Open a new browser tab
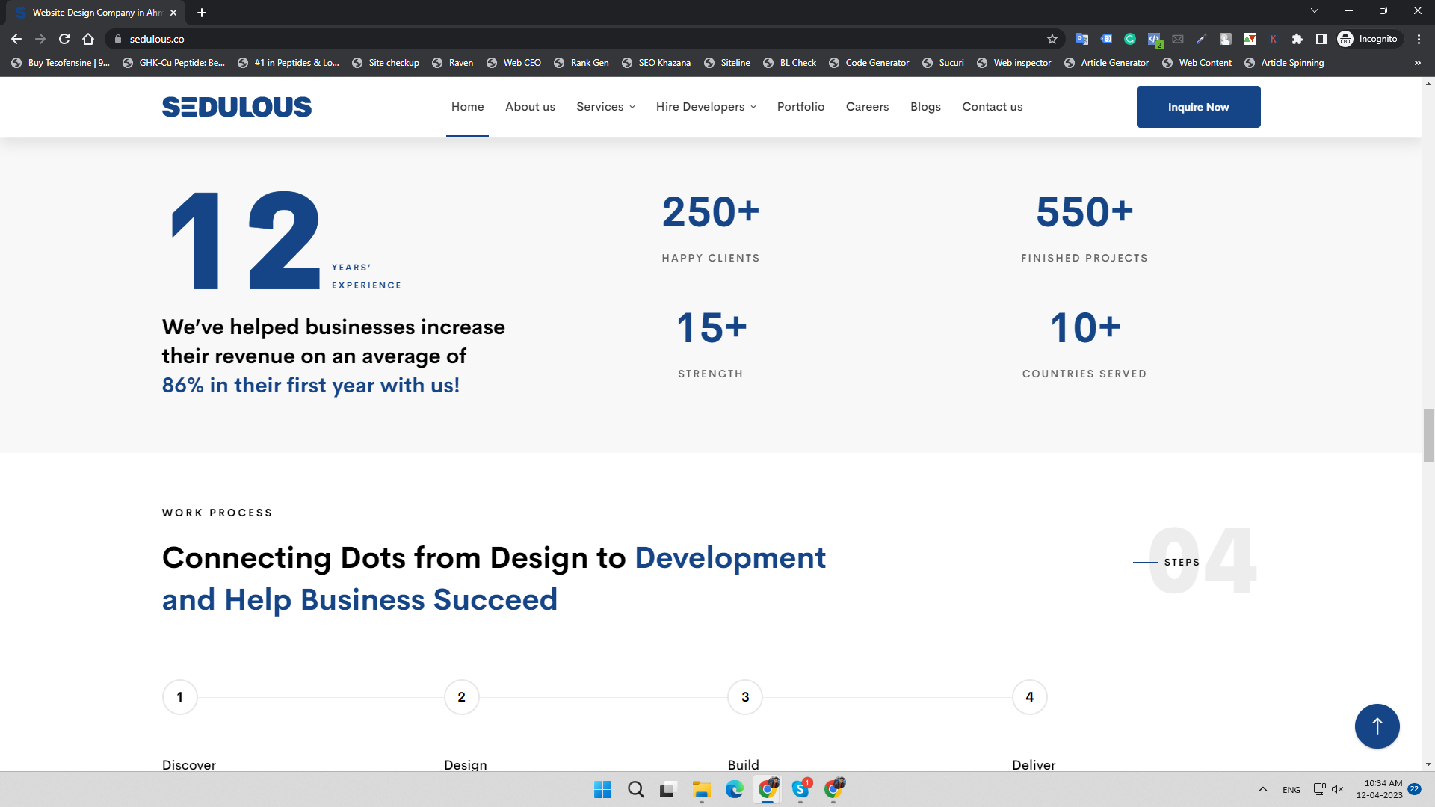1435x807 pixels. tap(202, 13)
